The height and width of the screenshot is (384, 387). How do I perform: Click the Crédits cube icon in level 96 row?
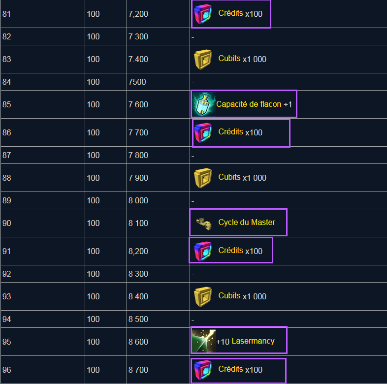[x=202, y=370]
